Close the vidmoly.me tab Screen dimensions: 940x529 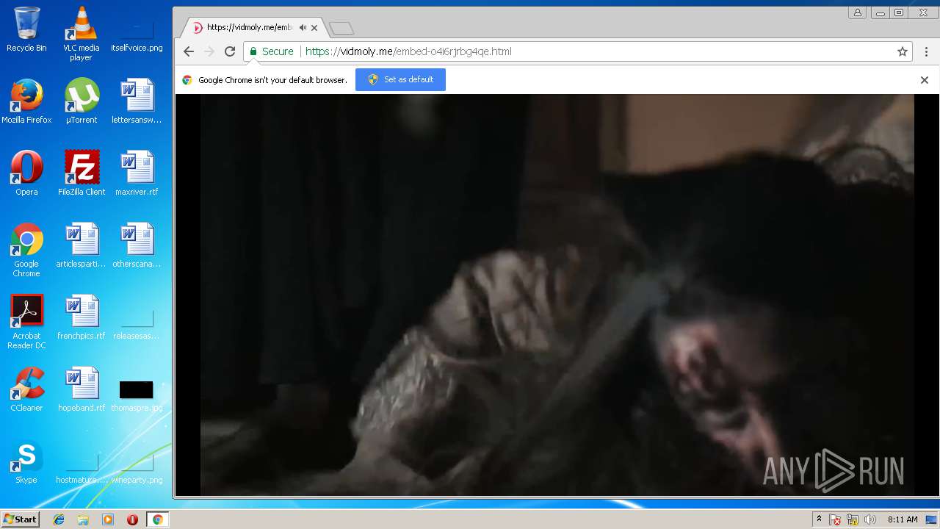pos(314,28)
